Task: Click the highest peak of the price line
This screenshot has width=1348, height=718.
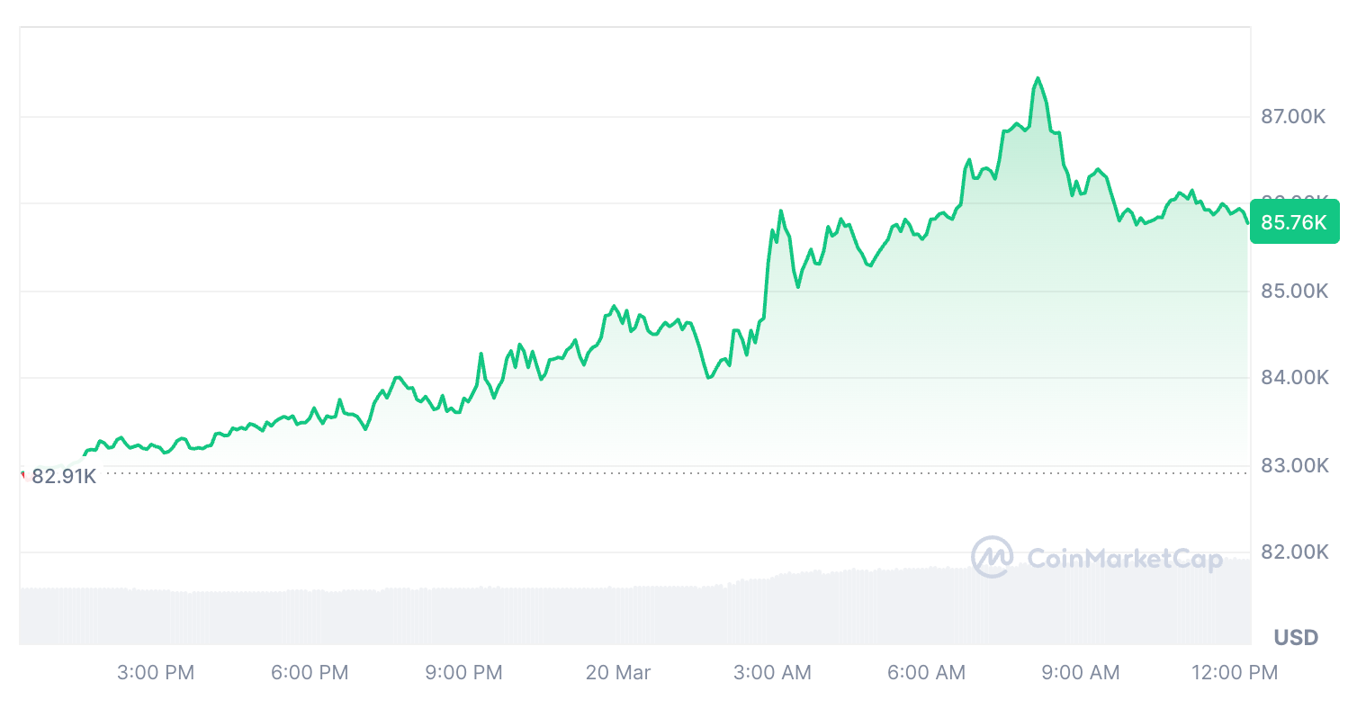Action: click(1038, 78)
